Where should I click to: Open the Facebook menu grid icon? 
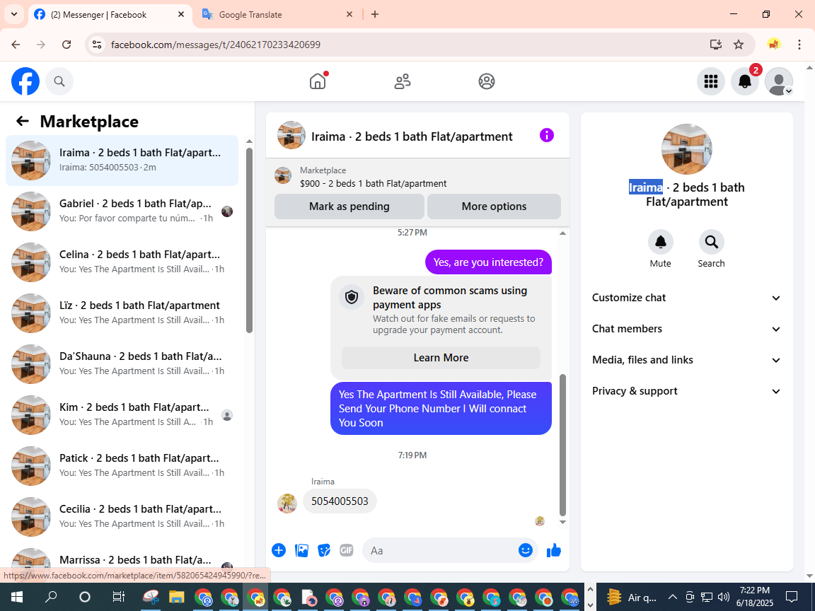point(710,81)
